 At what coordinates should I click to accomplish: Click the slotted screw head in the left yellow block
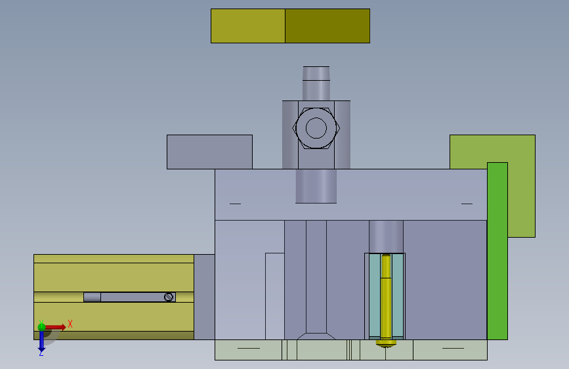pyautogui.click(x=169, y=297)
